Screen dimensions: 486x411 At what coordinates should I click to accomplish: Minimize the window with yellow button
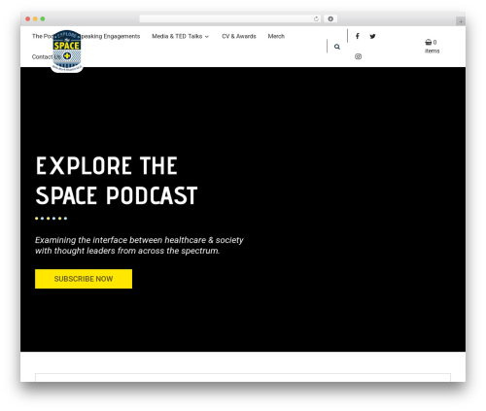[35, 18]
